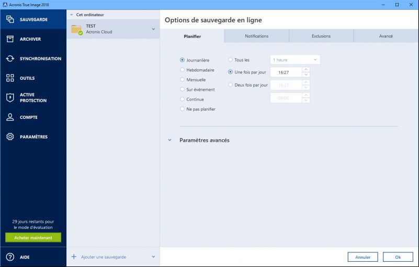419x267 pixels.
Task: Switch to the Notifications tab
Action: pyautogui.click(x=256, y=36)
